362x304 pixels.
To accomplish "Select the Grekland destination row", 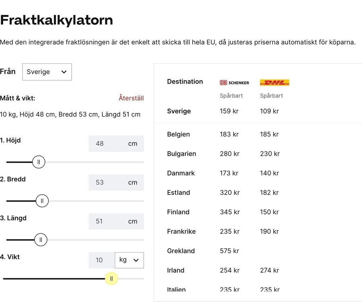I will [x=181, y=251].
